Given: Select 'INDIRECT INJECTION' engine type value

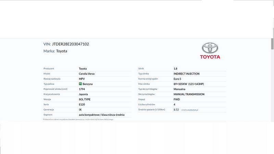Looking at the screenshot, I should point(186,74).
